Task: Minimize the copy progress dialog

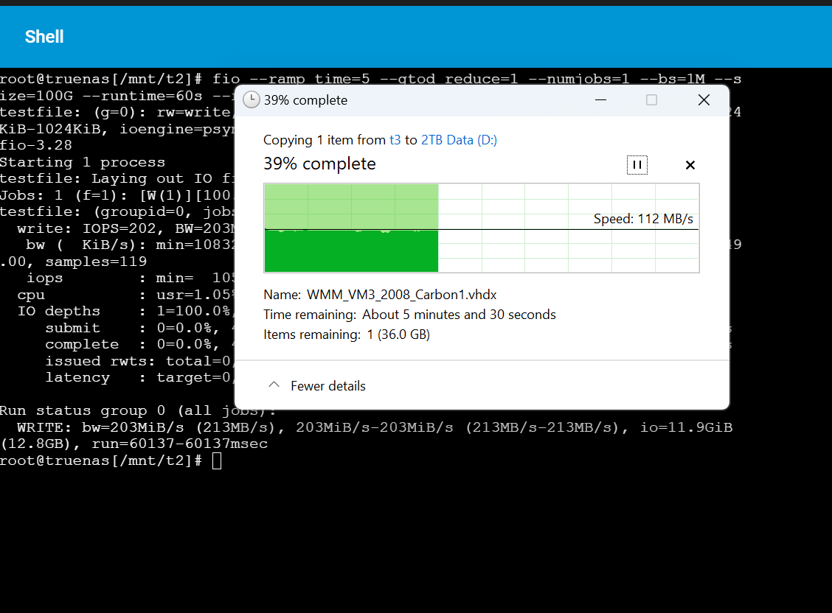Action: point(600,99)
